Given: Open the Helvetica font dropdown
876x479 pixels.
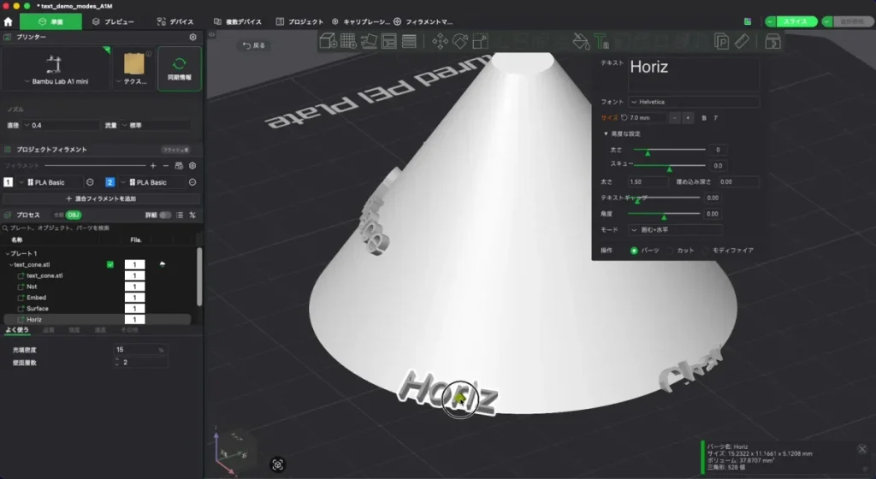Looking at the screenshot, I should (694, 102).
